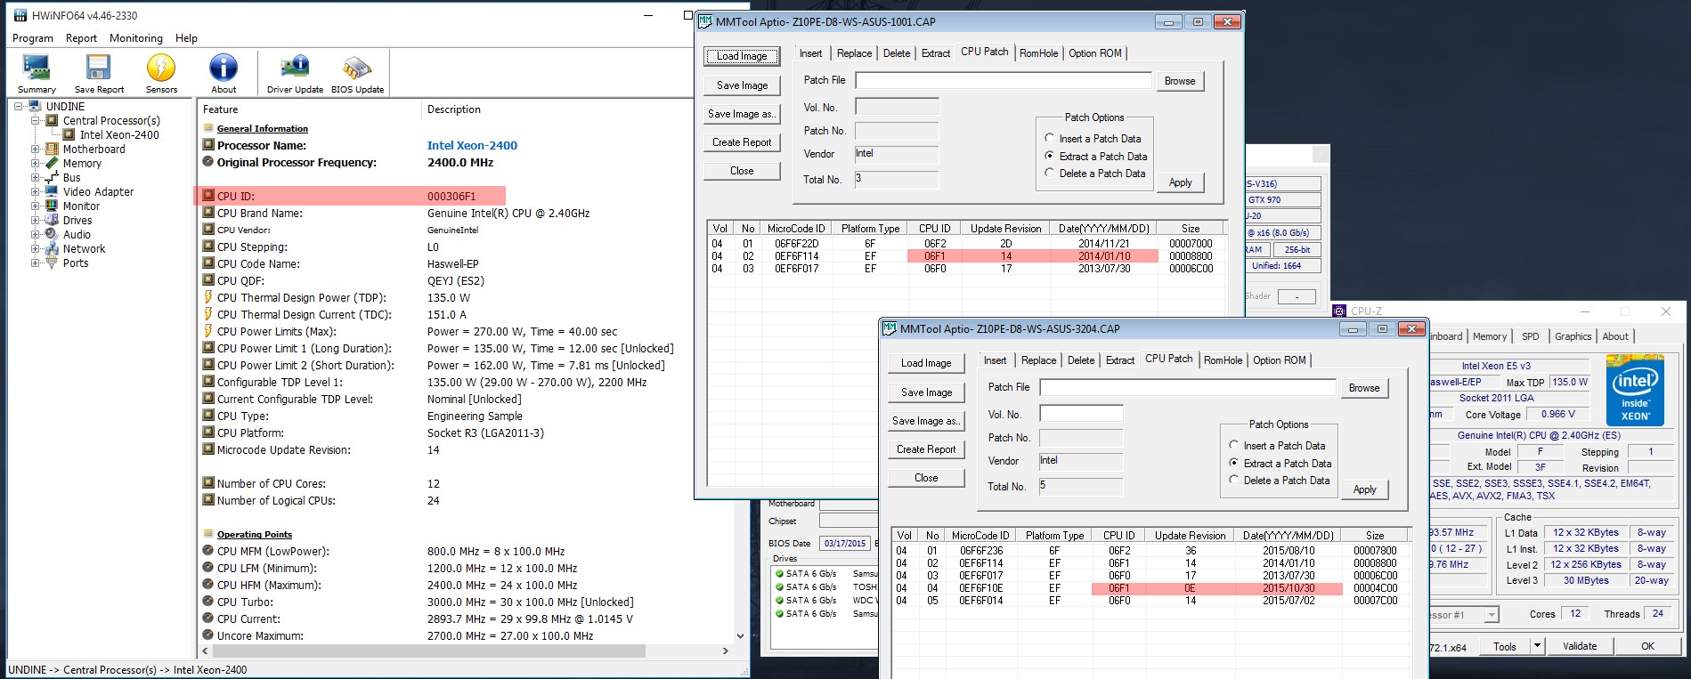Select Extract a Patch Data in 3204.CAP window
The height and width of the screenshot is (679, 1691).
pos(1233,463)
